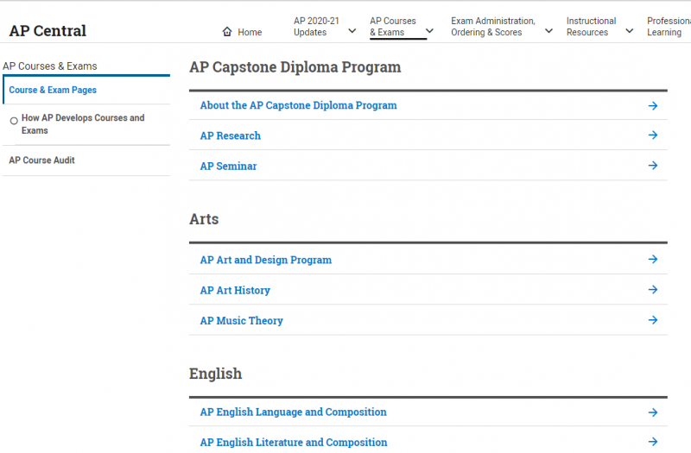Viewport: 691px width, 453px height.
Task: Click the AP Courses & Exams sidebar heading
Action: point(50,66)
